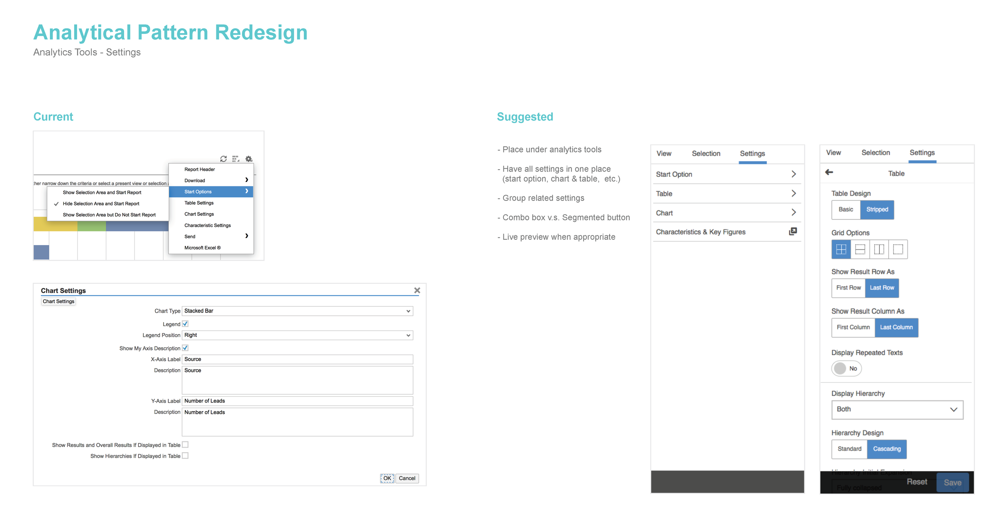Click Microsoft Excel menu entry
Viewport: 998px width, 532px height.
[211, 247]
